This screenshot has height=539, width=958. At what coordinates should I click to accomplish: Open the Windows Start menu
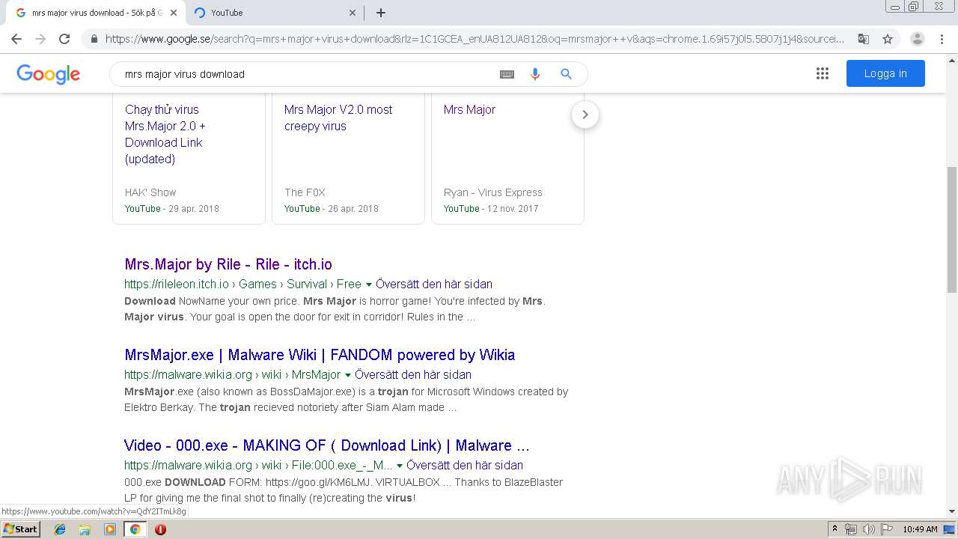(x=21, y=529)
